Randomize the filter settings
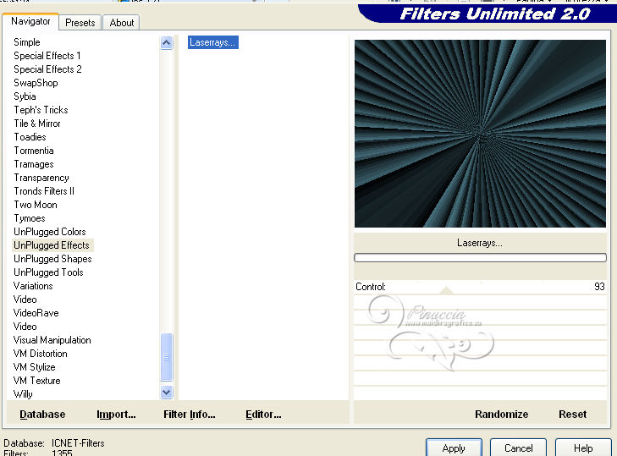The height and width of the screenshot is (456, 617). (501, 415)
